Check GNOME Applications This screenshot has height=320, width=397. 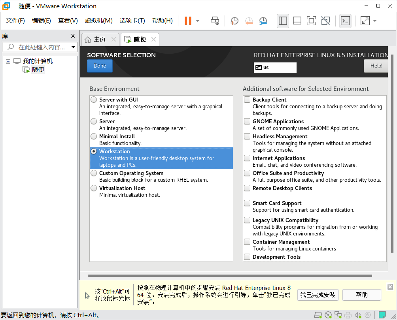pos(247,121)
